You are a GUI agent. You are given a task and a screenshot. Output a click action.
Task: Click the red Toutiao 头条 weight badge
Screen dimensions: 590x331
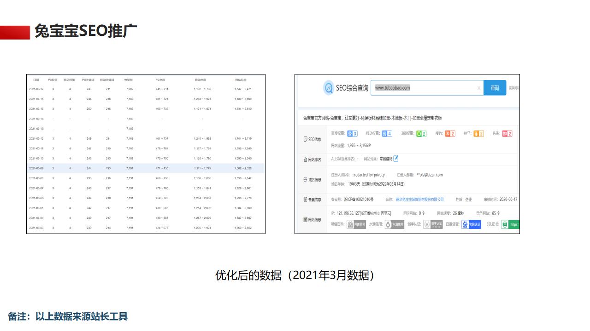tap(506, 134)
